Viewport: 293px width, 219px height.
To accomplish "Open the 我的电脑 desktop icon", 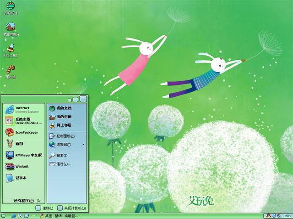I will (11, 29).
